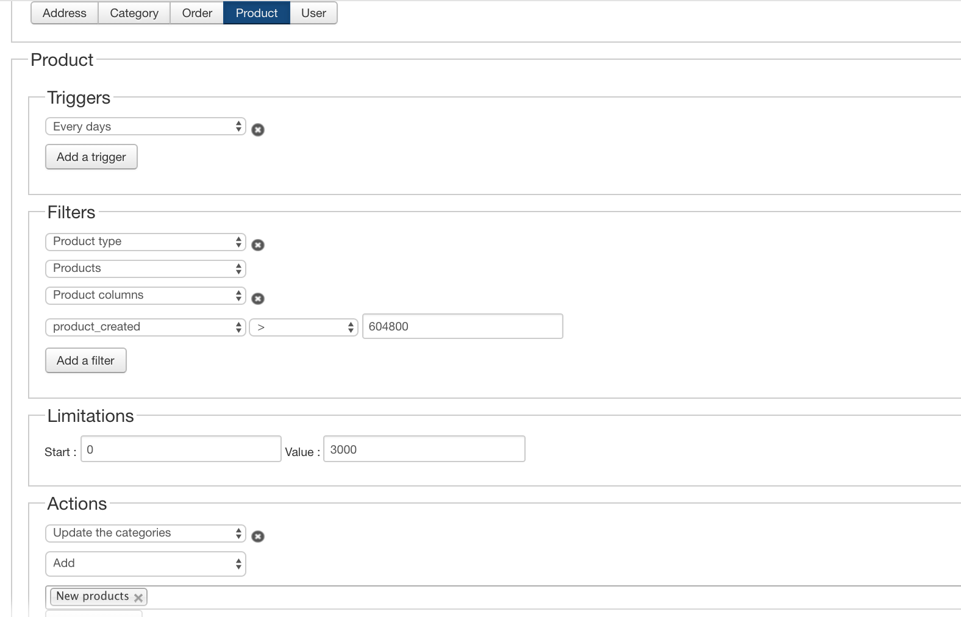The image size is (961, 617).
Task: Open the Category tab
Action: point(134,13)
